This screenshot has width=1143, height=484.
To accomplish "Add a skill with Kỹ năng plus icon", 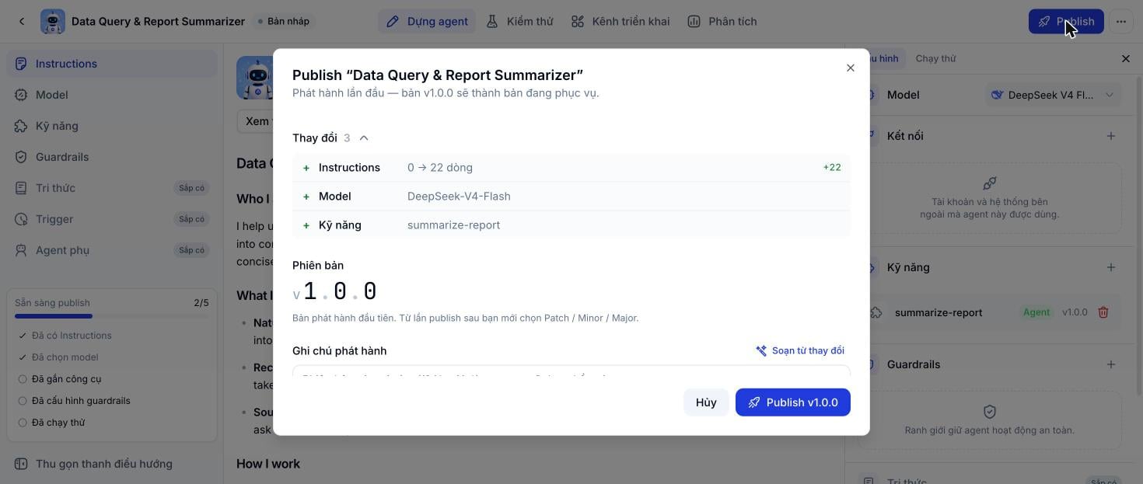I will click(x=1110, y=267).
